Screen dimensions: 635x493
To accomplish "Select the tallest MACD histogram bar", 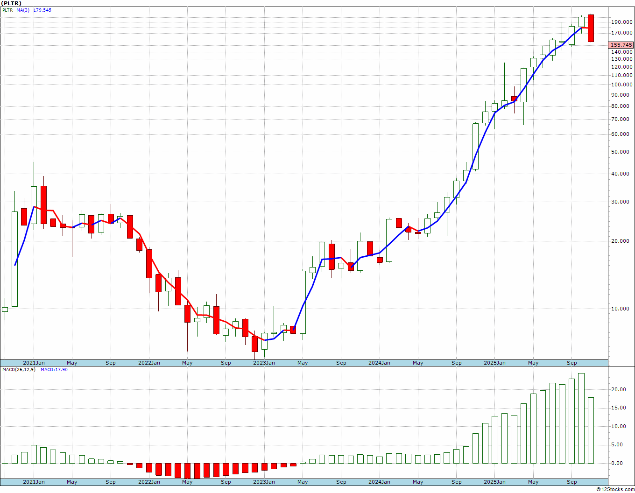I will (581, 418).
